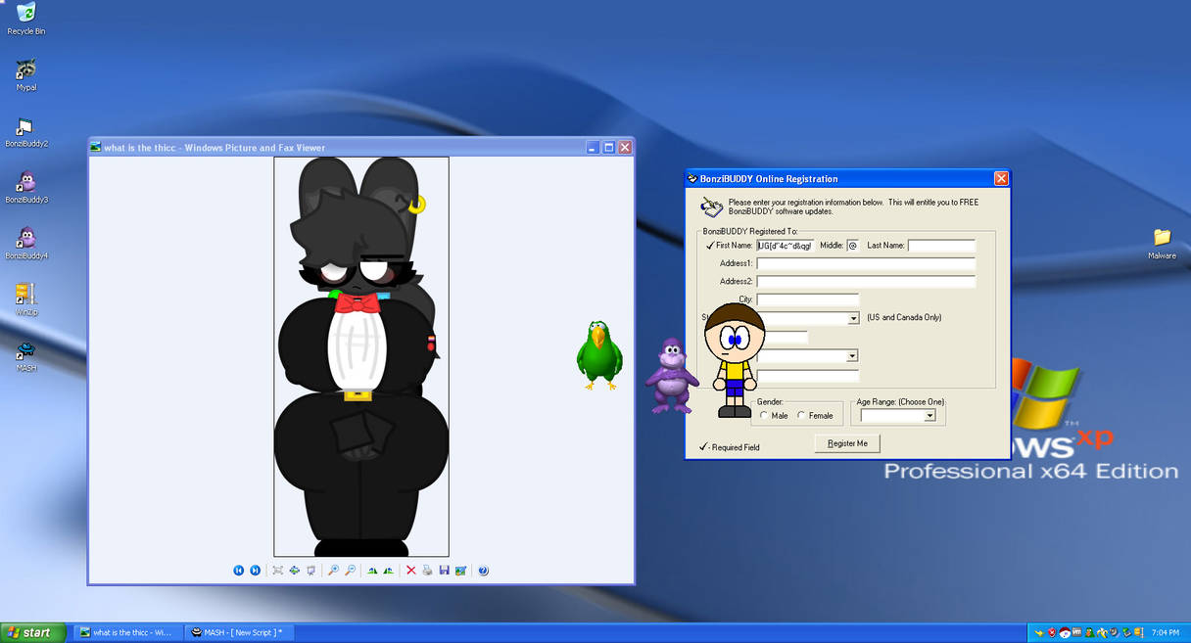Open Help in Picture Viewer toolbar
Viewport: 1191px width, 643px height.
[483, 571]
